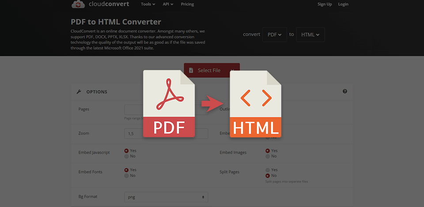Click the Zoom label
Viewport: 424px width, 207px height.
(83, 133)
